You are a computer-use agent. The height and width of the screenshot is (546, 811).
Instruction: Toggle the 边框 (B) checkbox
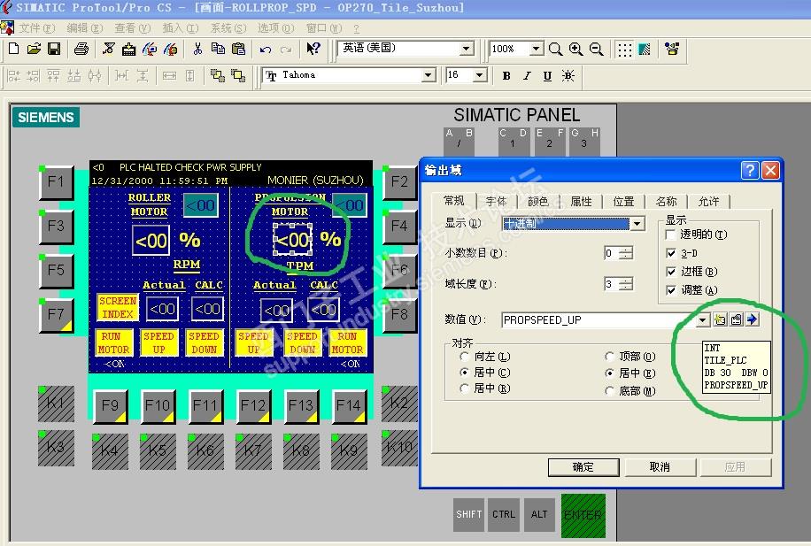(x=671, y=272)
